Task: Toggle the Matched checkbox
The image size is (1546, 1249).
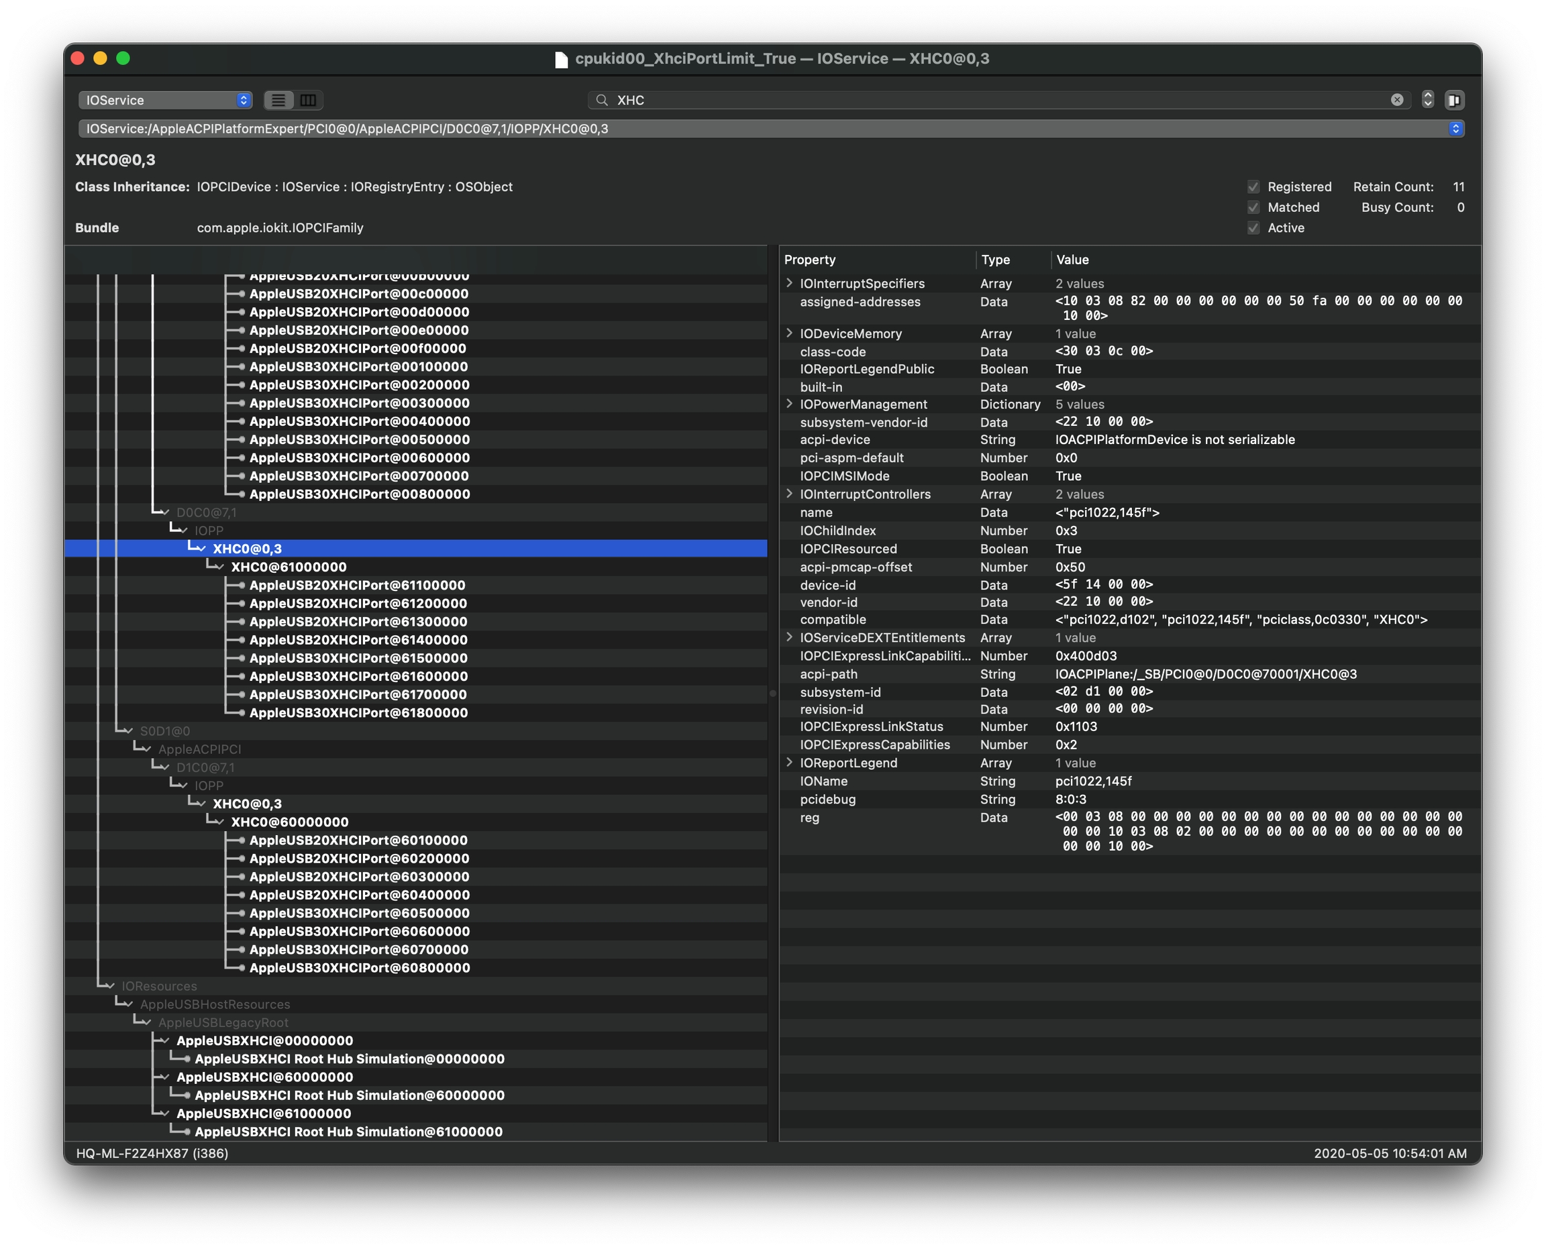Action: pos(1253,207)
